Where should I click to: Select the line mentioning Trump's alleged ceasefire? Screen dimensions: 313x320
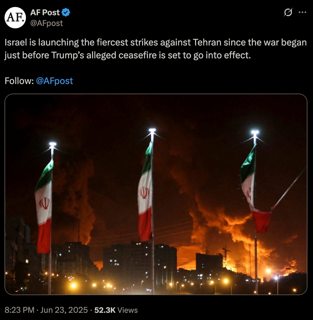click(x=128, y=55)
